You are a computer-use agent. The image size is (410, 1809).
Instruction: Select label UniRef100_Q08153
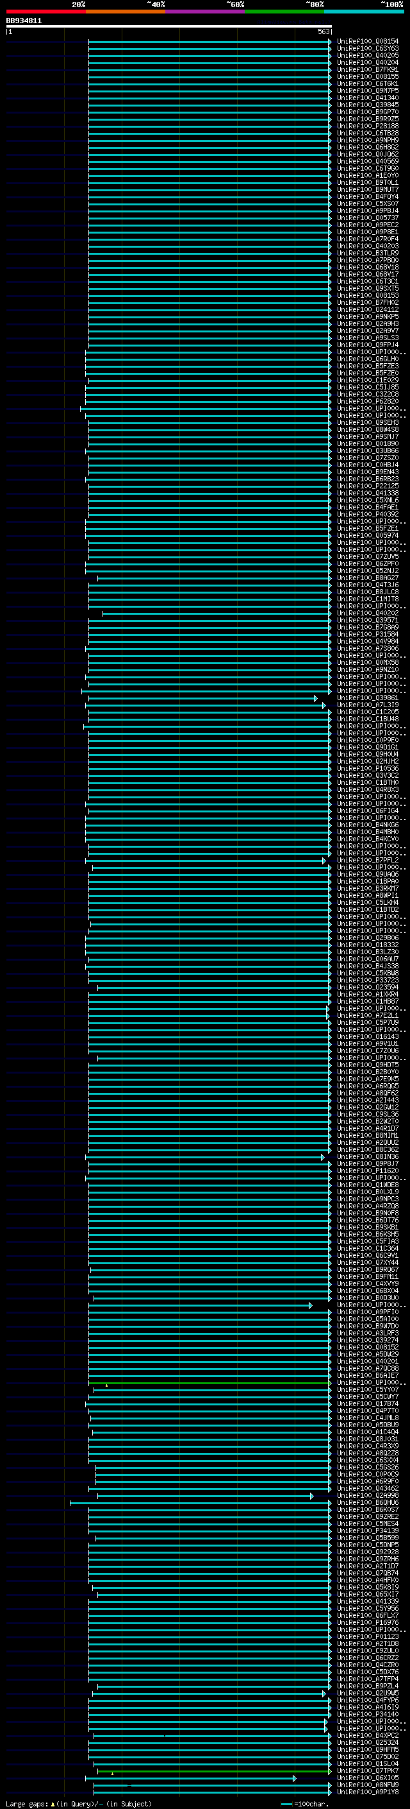(367, 296)
